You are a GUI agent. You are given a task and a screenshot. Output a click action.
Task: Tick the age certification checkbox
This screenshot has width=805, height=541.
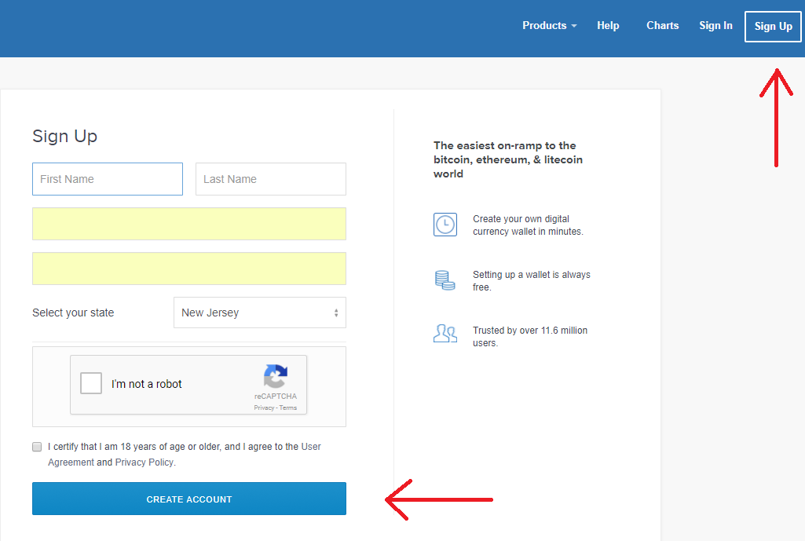tap(37, 447)
